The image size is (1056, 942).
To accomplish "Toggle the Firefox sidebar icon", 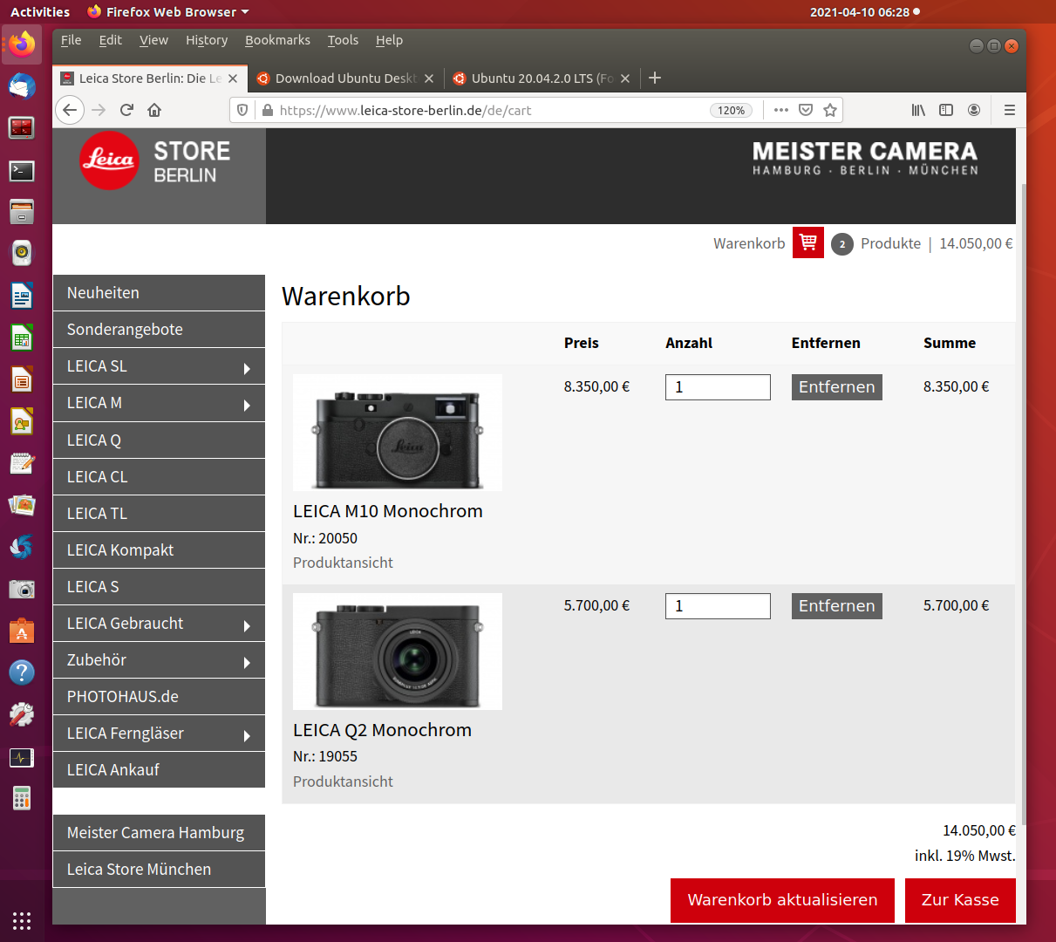I will 946,110.
